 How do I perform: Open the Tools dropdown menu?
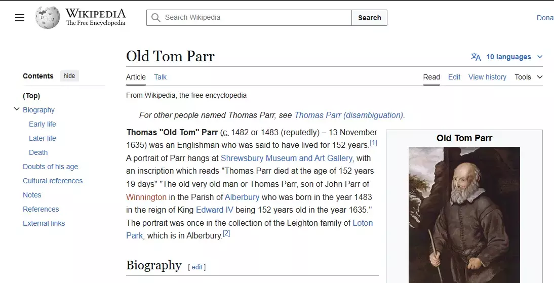coord(528,77)
